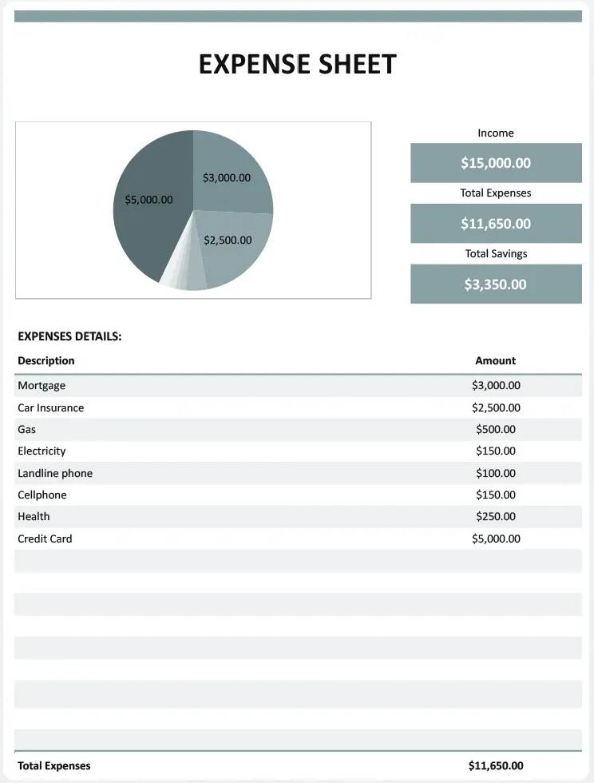This screenshot has width=594, height=783.
Task: Click the Amount column header
Action: tap(495, 360)
